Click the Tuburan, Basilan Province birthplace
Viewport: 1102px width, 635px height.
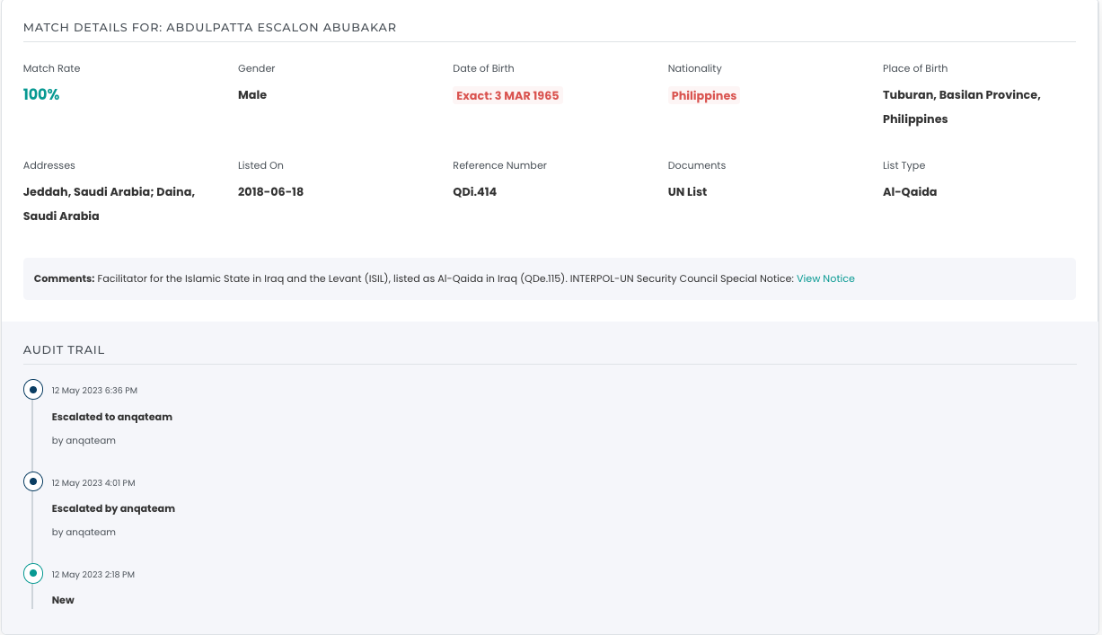click(x=961, y=95)
